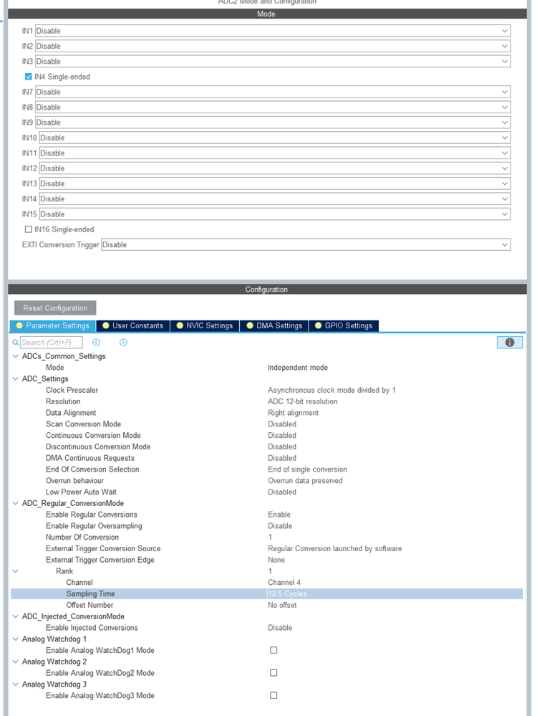Image resolution: width=537 pixels, height=716 pixels.
Task: Enable Analog WatchDog1 Mode checkbox
Action: tap(274, 650)
